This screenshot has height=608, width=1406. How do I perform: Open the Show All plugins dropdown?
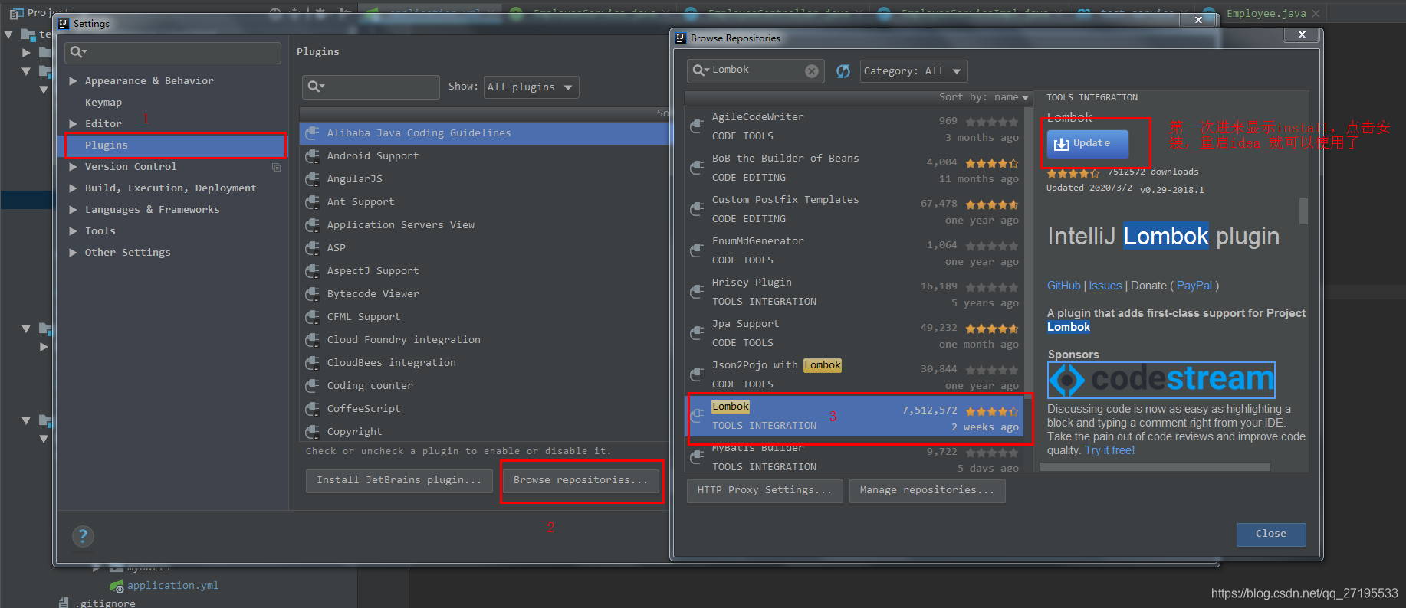click(531, 87)
